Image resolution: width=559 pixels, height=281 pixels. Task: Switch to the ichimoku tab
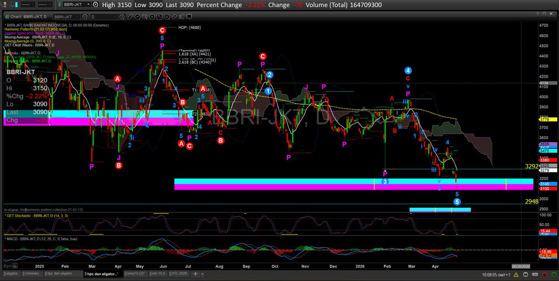tap(32, 274)
